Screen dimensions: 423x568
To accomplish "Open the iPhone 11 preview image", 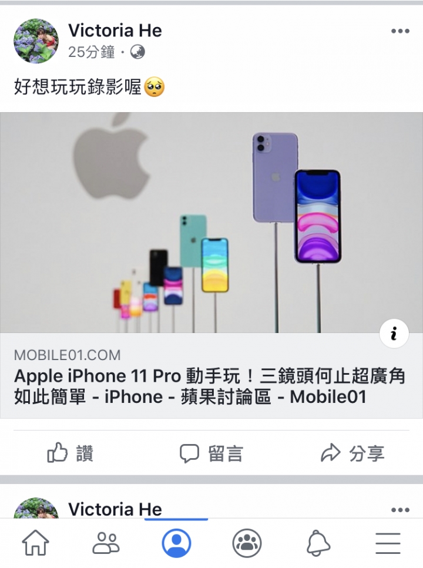I will click(x=211, y=223).
